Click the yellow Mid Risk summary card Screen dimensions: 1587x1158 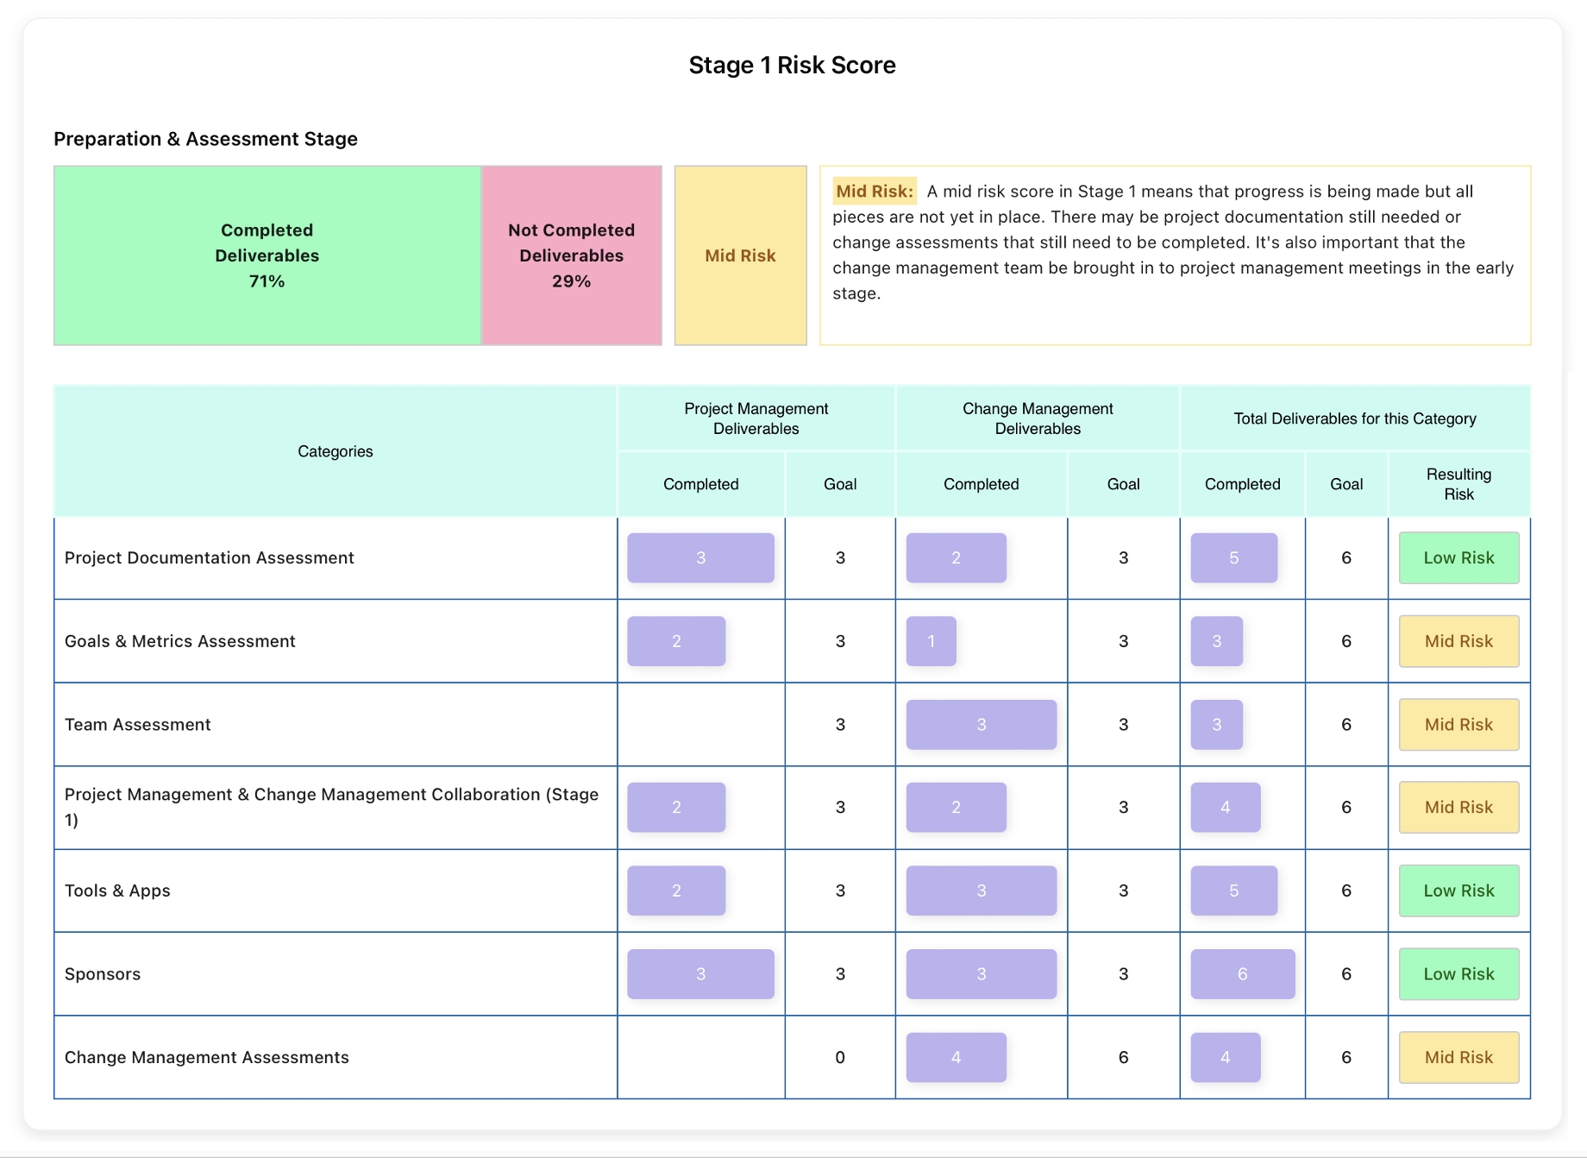[740, 255]
